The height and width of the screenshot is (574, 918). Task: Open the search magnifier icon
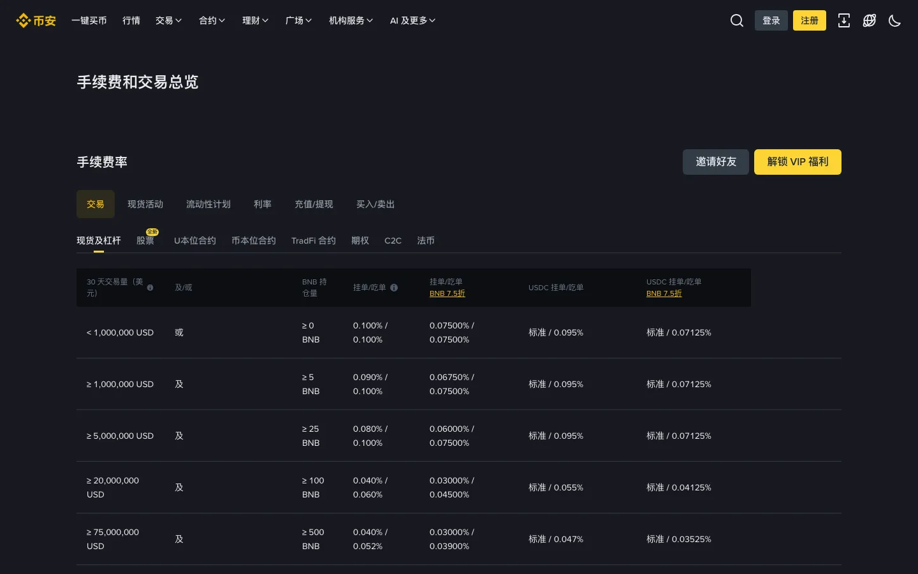(x=737, y=20)
